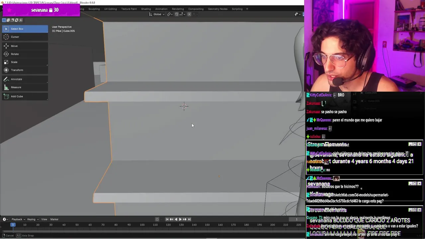
Task: Open the pivot point dropdown
Action: [x=170, y=14]
